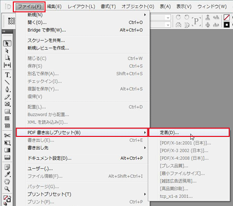This screenshot has width=233, height=206.
Task: Select [高品質印刷]... preset
Action: (x=189, y=189)
